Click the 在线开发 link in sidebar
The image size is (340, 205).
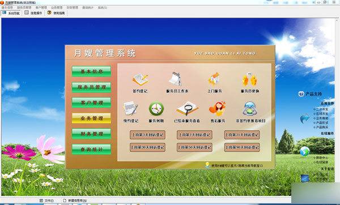[x=322, y=114]
